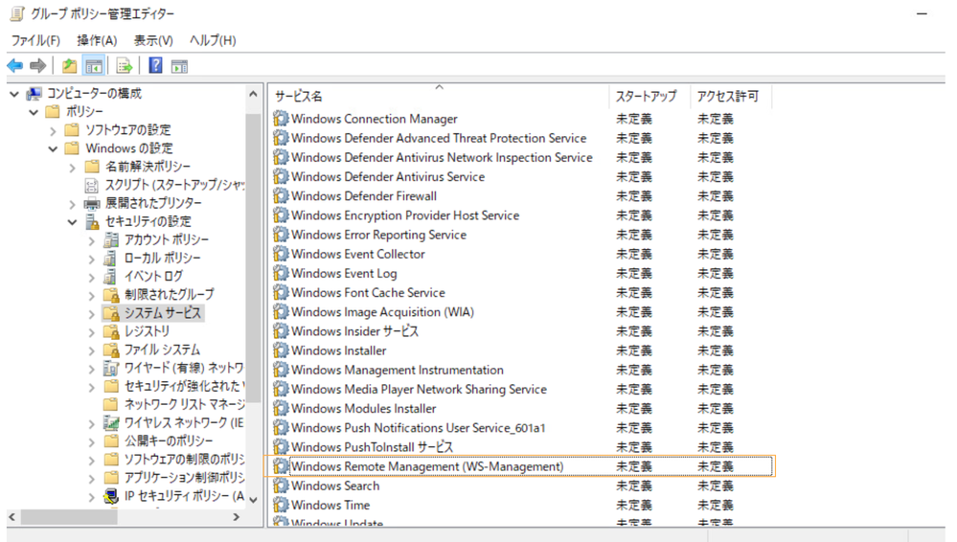Collapse the Windows の設定 tree node

(x=54, y=148)
